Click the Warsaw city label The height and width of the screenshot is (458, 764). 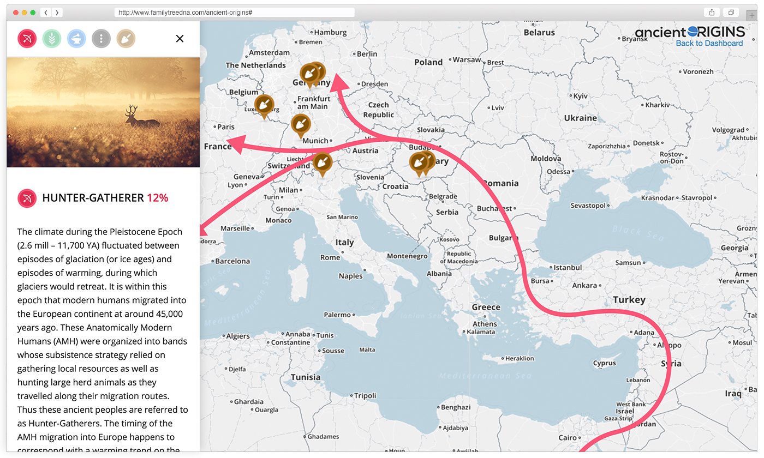[x=467, y=59]
